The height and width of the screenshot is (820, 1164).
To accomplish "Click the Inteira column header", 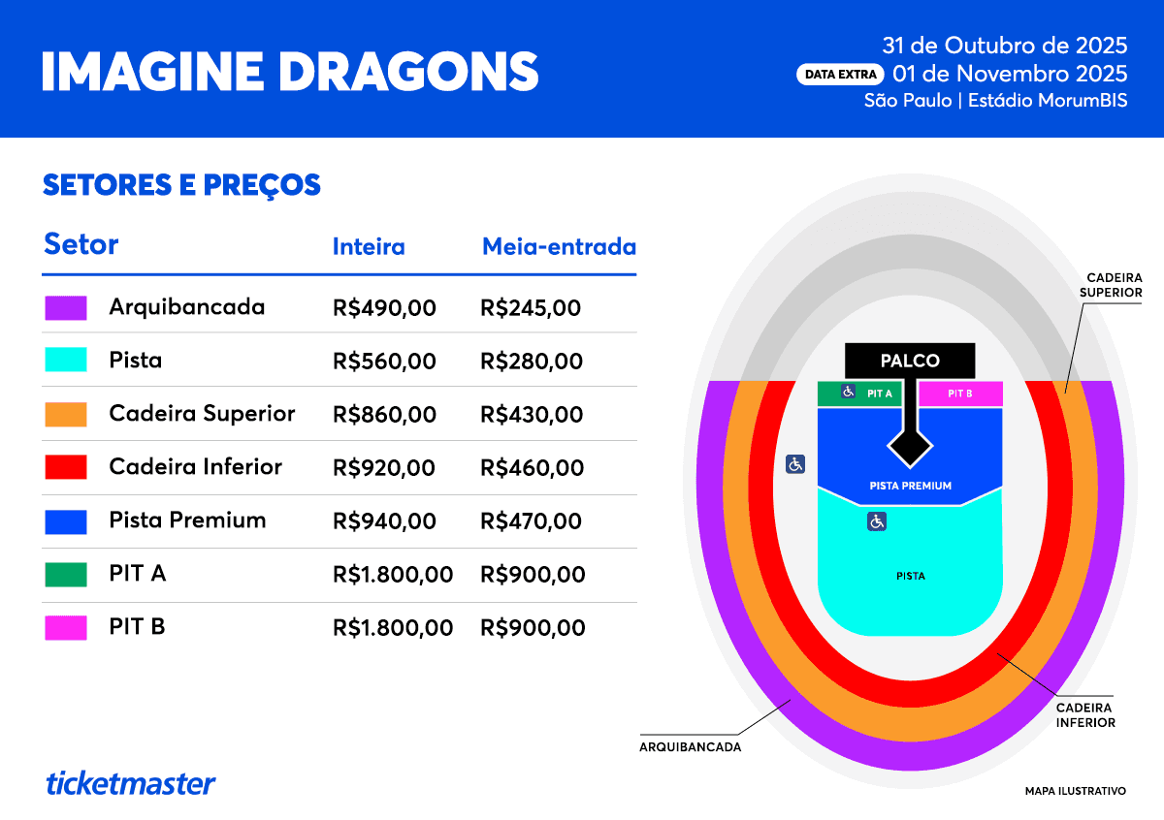I will click(369, 246).
